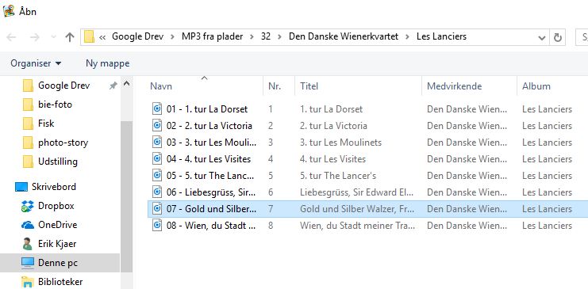Select file 04 - 4. tur Les Visites
The height and width of the screenshot is (289, 588).
coord(209,159)
